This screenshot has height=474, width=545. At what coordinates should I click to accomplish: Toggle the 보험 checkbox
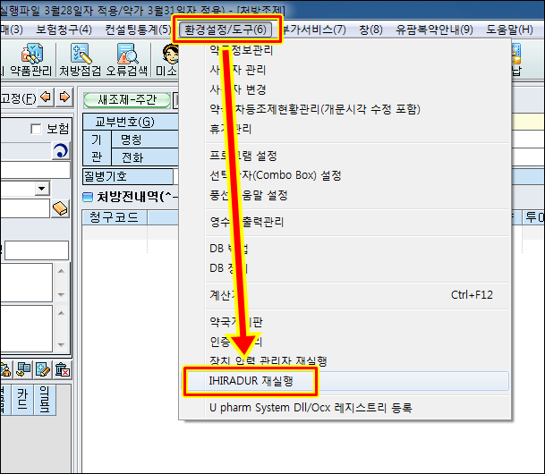[36, 129]
